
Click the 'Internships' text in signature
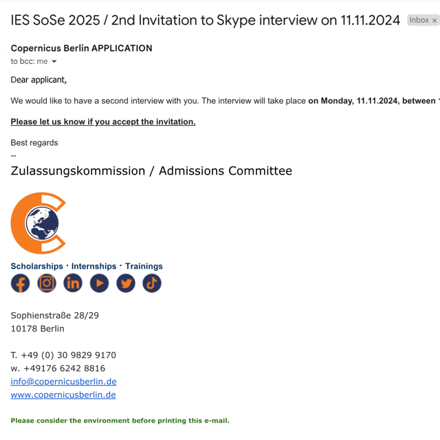(x=93, y=266)
